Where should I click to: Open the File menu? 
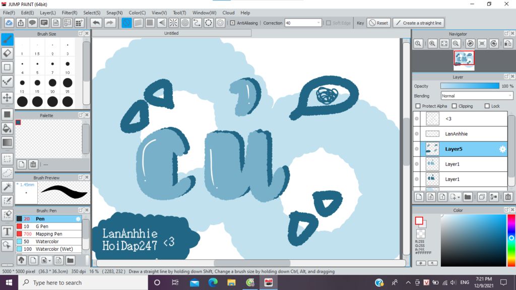9,13
